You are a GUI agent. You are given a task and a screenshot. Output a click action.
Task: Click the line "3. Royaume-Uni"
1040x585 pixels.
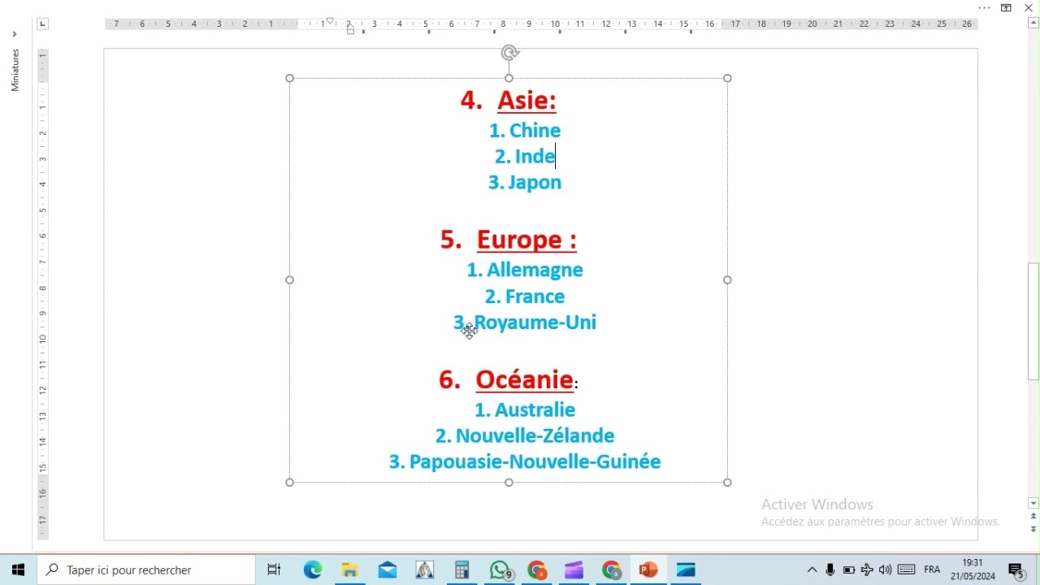pos(525,323)
